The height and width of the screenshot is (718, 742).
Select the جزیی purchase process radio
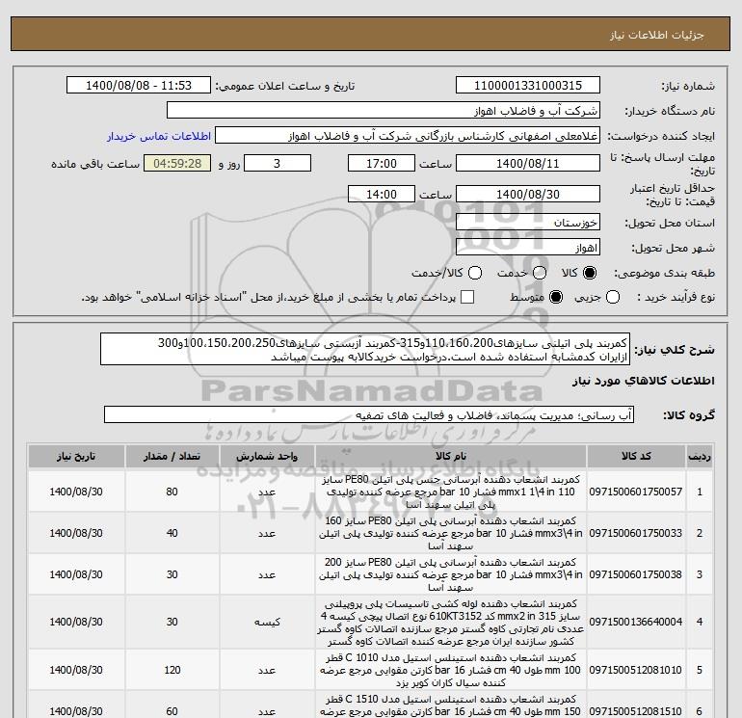[613, 297]
